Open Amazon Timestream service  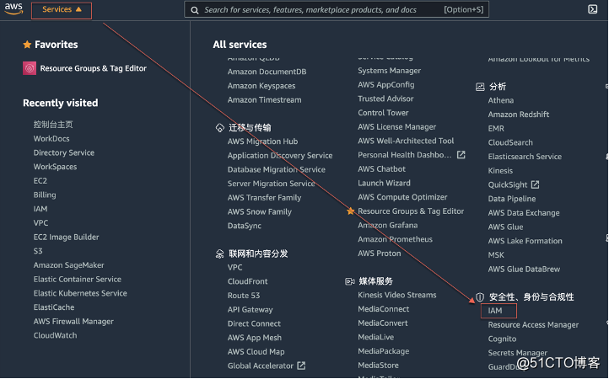click(265, 99)
